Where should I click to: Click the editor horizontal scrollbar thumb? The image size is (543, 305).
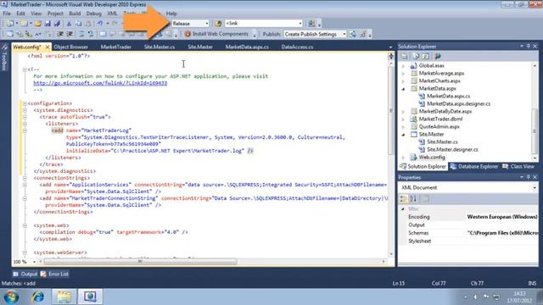tap(140, 262)
